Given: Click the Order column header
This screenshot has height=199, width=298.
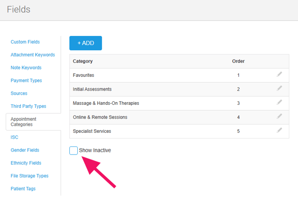Looking at the screenshot, I should click(x=238, y=61).
